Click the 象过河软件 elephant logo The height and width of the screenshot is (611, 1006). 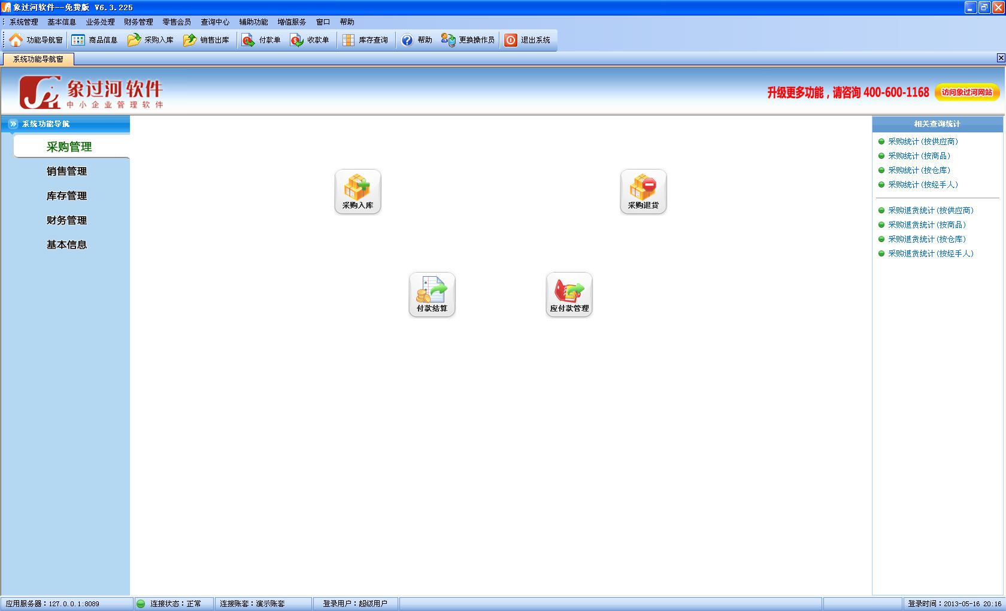coord(90,92)
